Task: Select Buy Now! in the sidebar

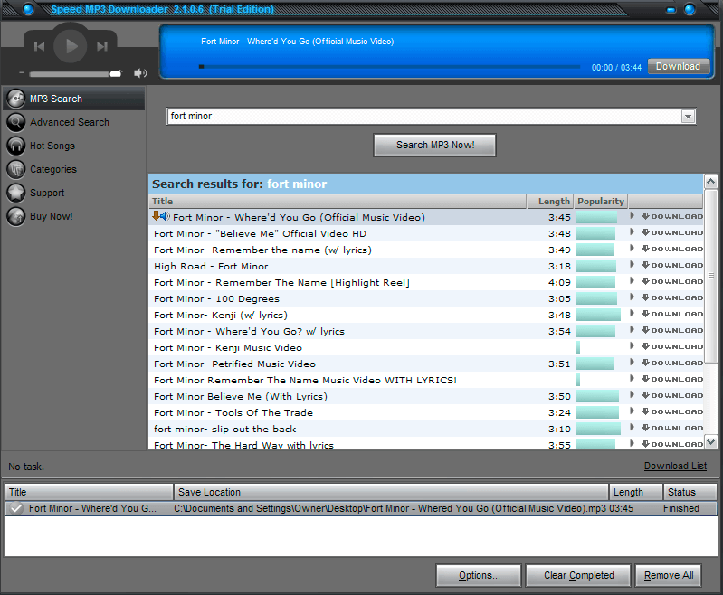Action: coord(52,216)
